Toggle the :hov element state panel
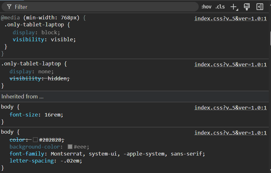271x173 pixels. pos(206,7)
